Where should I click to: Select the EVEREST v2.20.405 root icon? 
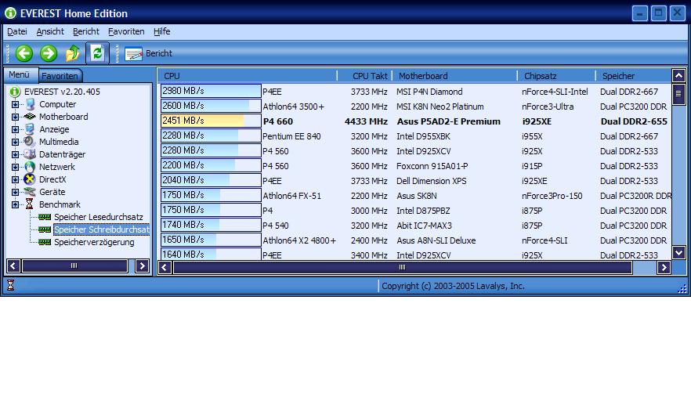[x=15, y=92]
